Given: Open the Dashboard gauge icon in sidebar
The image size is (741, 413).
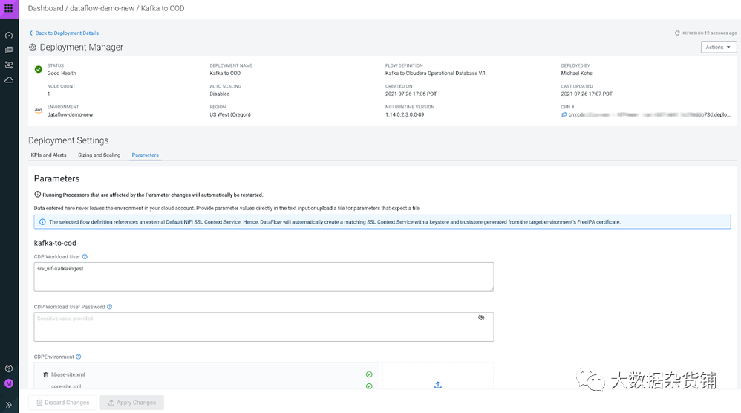Looking at the screenshot, I should pyautogui.click(x=9, y=36).
